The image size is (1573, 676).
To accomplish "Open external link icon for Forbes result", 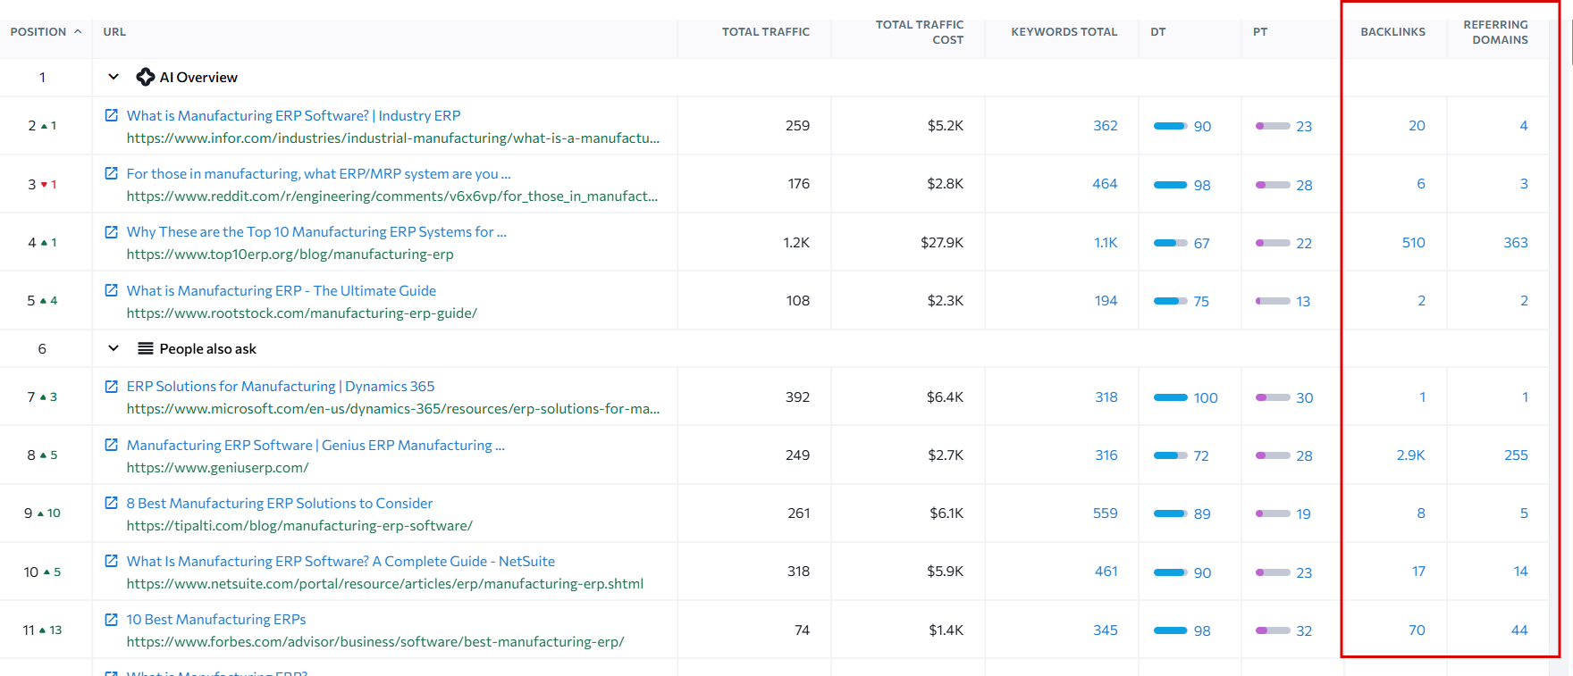I will (x=112, y=619).
